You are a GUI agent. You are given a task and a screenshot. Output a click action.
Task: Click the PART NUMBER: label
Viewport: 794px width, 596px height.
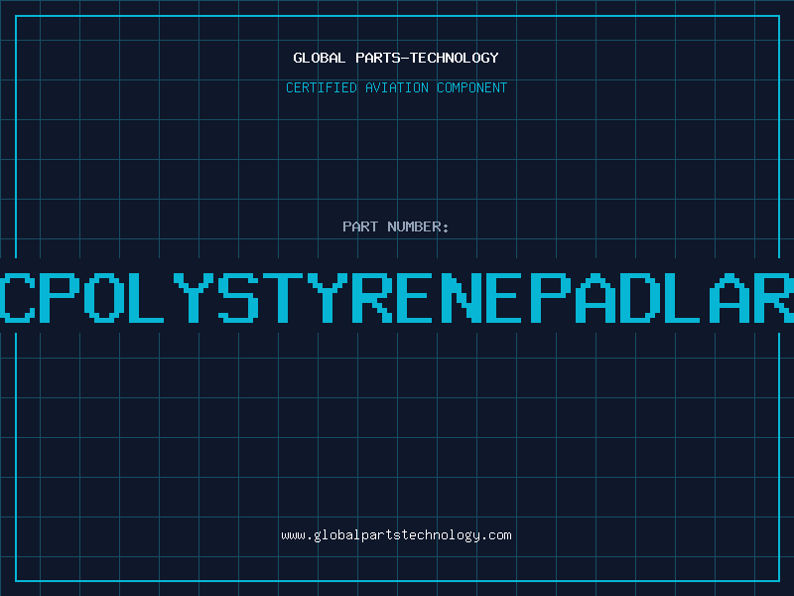click(396, 226)
